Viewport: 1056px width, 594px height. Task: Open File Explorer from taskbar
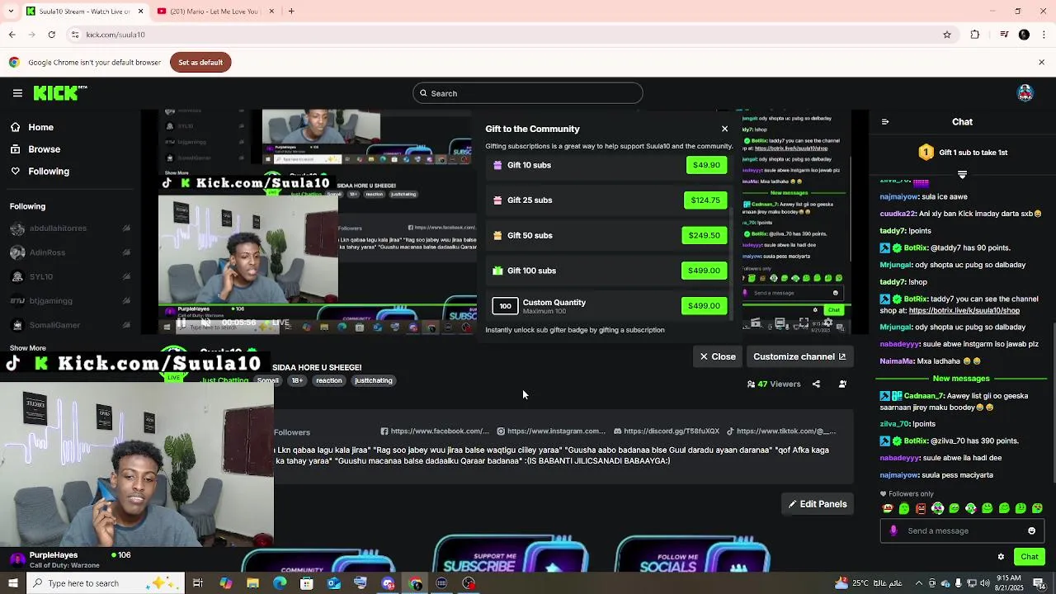pos(252,583)
